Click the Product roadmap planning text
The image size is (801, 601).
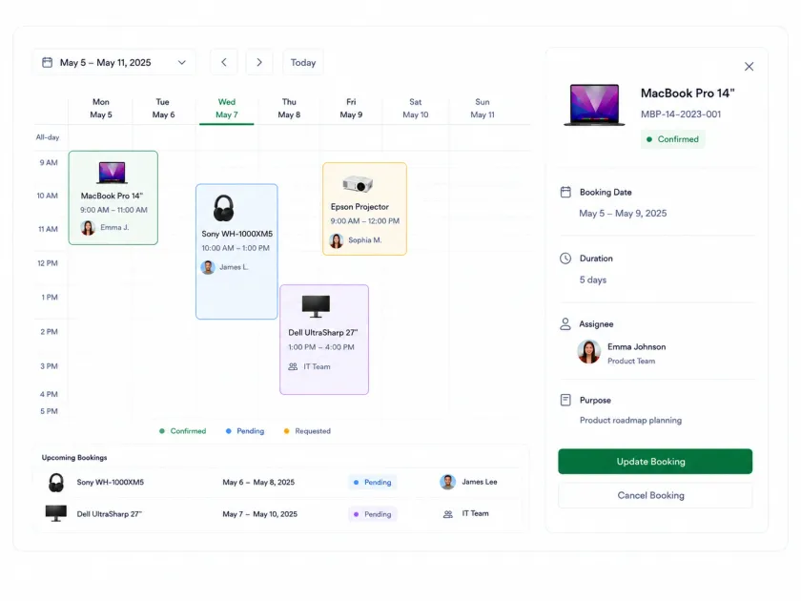click(x=630, y=420)
